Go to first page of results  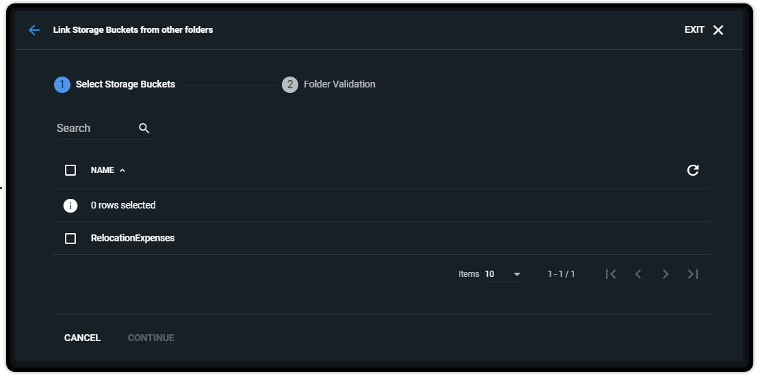coord(612,274)
